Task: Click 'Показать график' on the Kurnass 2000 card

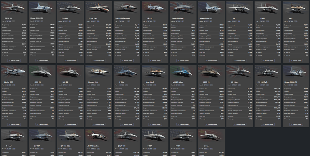Action: point(98,124)
